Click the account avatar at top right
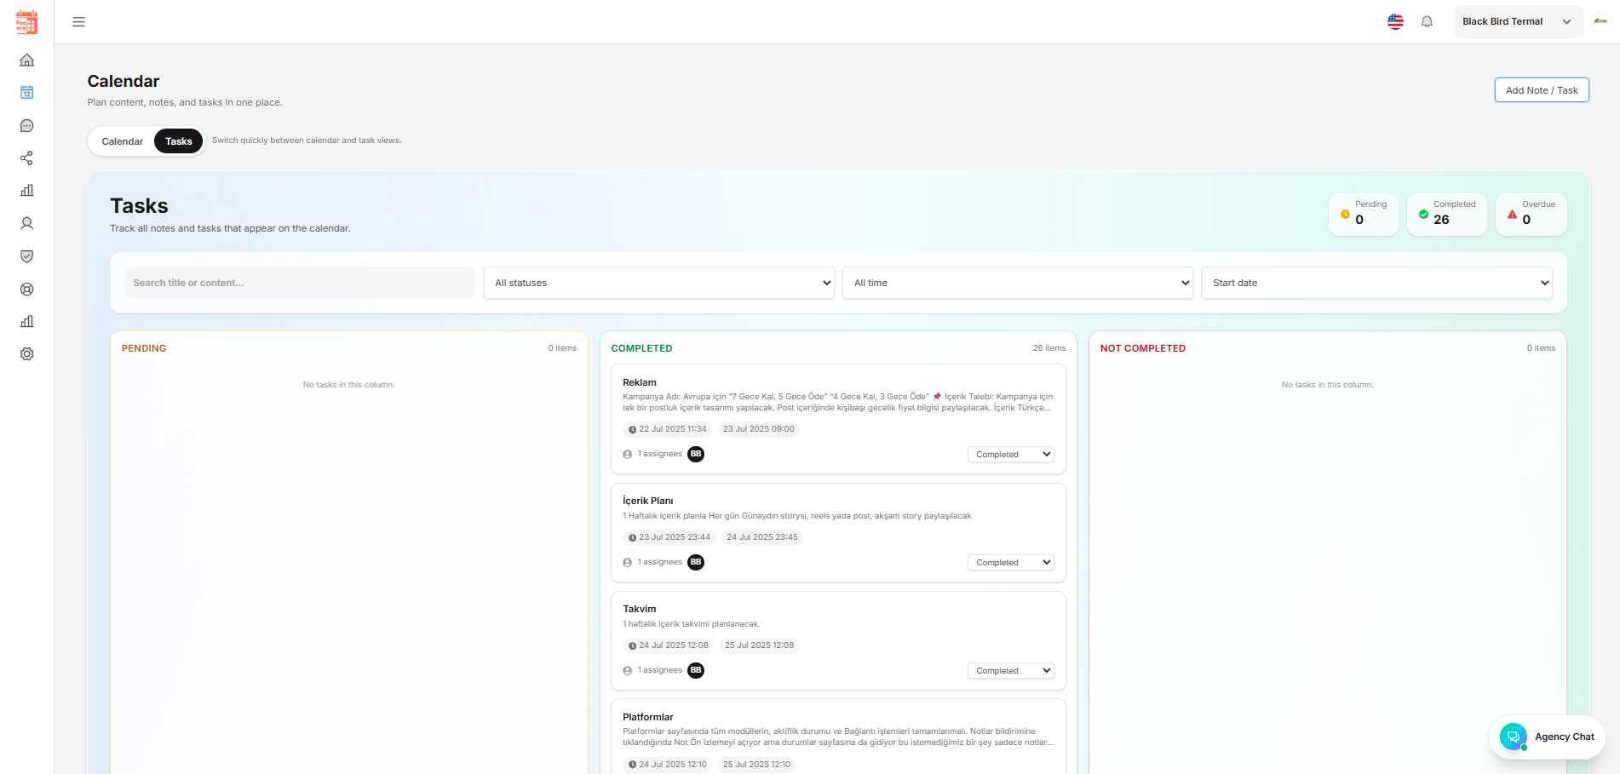1620x774 pixels. pos(1601,21)
